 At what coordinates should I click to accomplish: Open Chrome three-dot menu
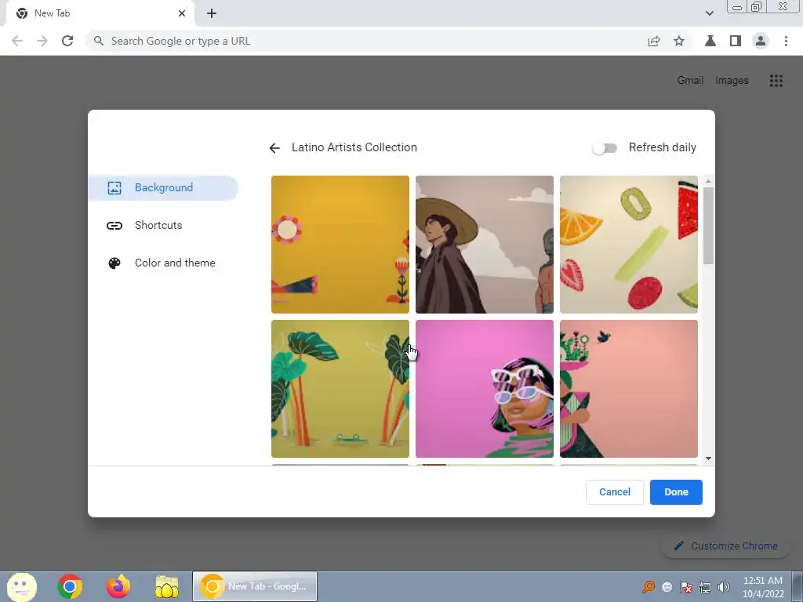pyautogui.click(x=786, y=41)
